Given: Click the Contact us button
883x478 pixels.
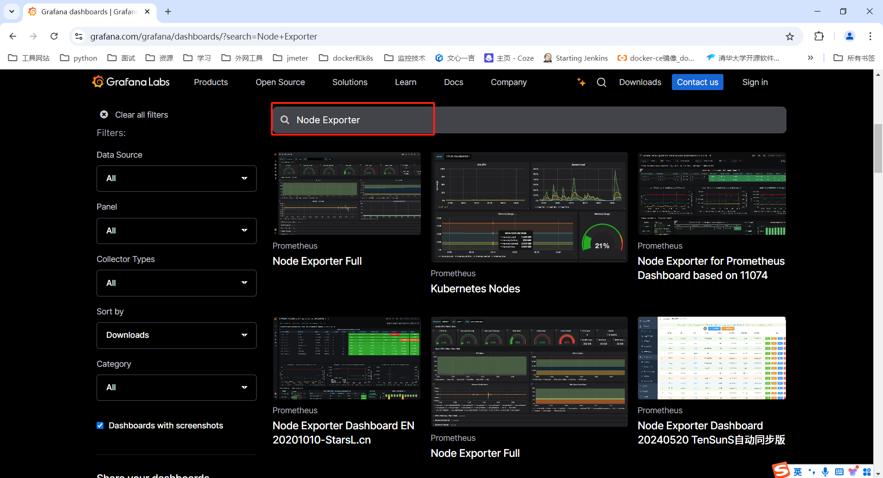Looking at the screenshot, I should click(698, 82).
